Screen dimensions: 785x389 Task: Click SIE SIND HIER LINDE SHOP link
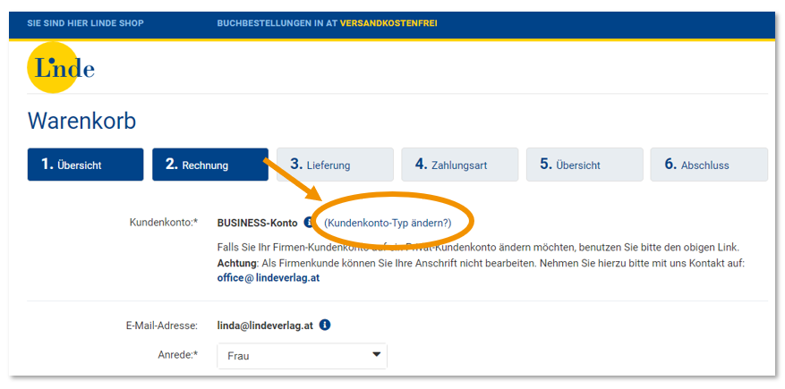point(85,23)
